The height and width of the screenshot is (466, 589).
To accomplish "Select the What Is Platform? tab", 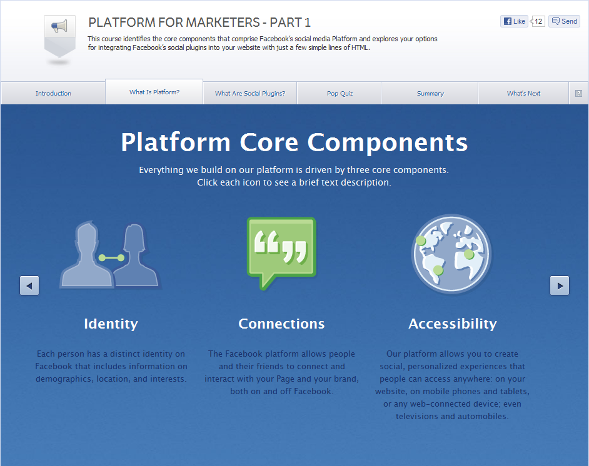I will pos(154,92).
